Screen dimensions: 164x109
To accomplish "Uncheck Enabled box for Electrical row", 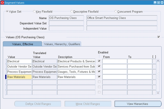I will (99, 61).
